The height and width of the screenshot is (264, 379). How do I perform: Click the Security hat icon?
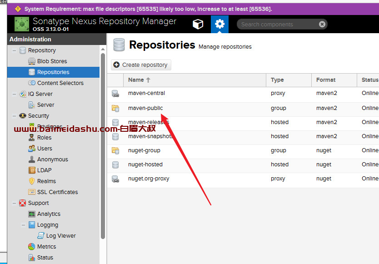(23, 115)
